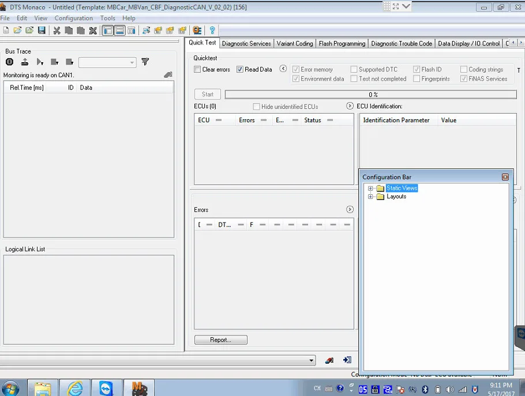Click the Bus Trace play arrow icon
The image size is (525, 396).
pos(40,62)
